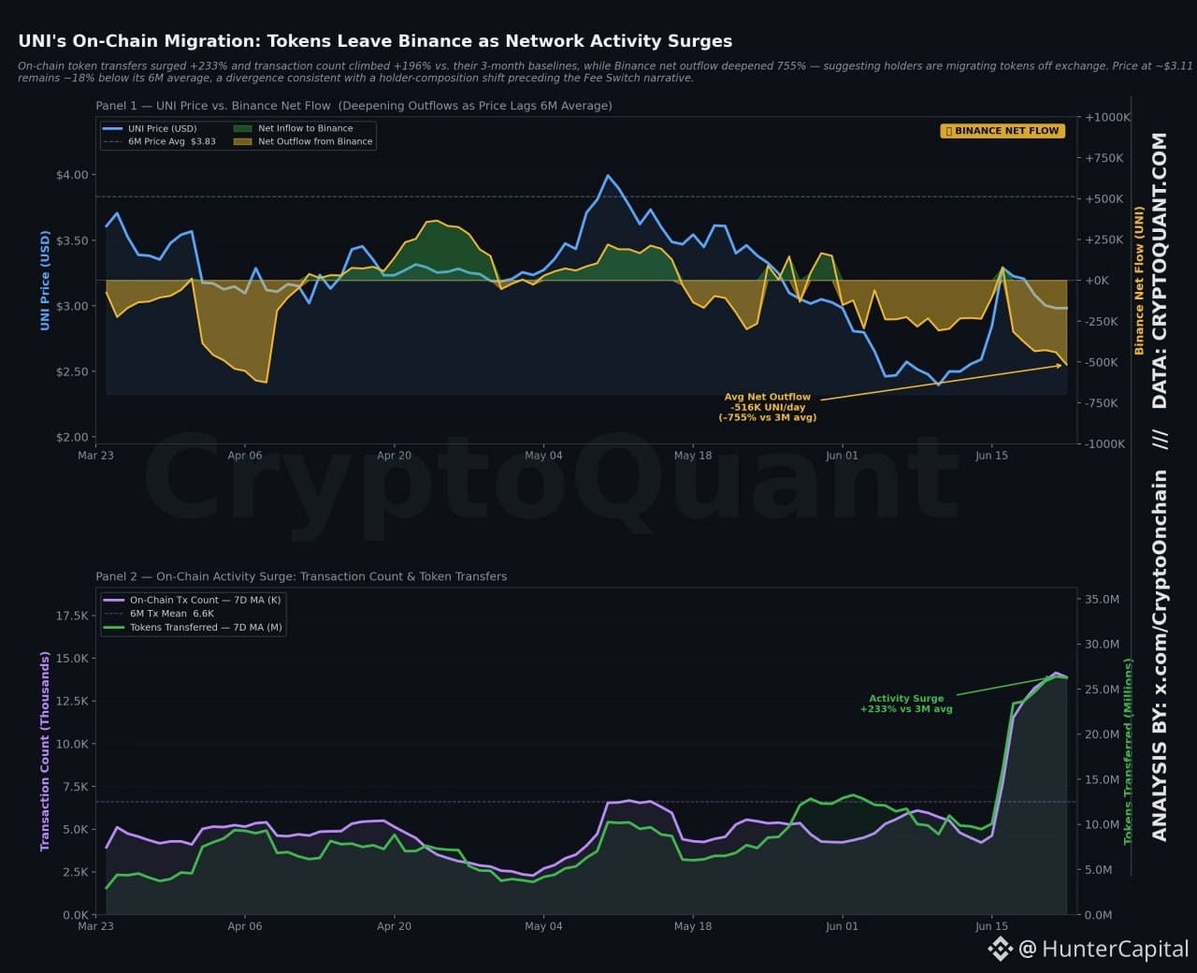Viewport: 1197px width, 973px height.
Task: Click the "5.0M" tokens transferred axis label
Action: point(1099,870)
